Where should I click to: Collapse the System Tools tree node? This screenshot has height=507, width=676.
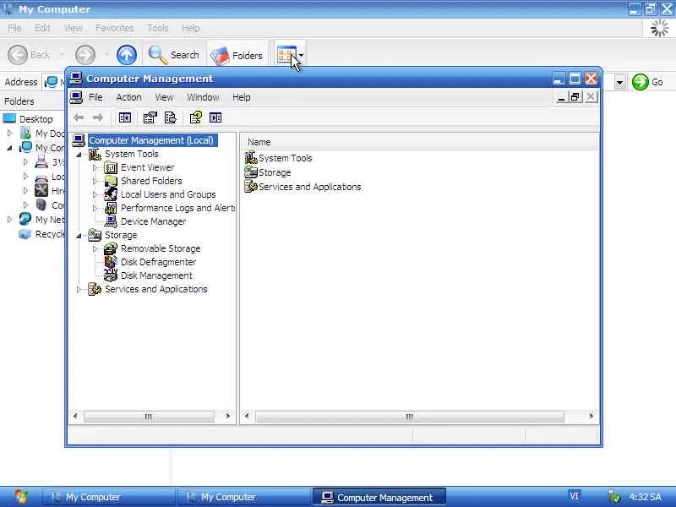[79, 155]
